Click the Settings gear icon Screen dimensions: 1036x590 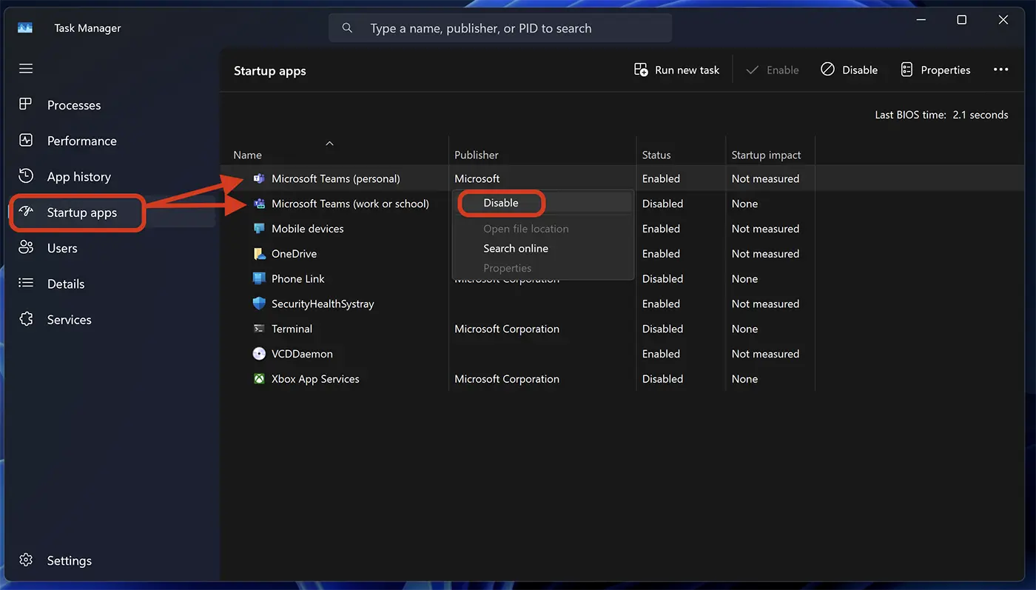(x=26, y=560)
